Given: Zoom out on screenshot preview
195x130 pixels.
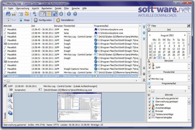Looking at the screenshot, I should (x=10, y=107).
